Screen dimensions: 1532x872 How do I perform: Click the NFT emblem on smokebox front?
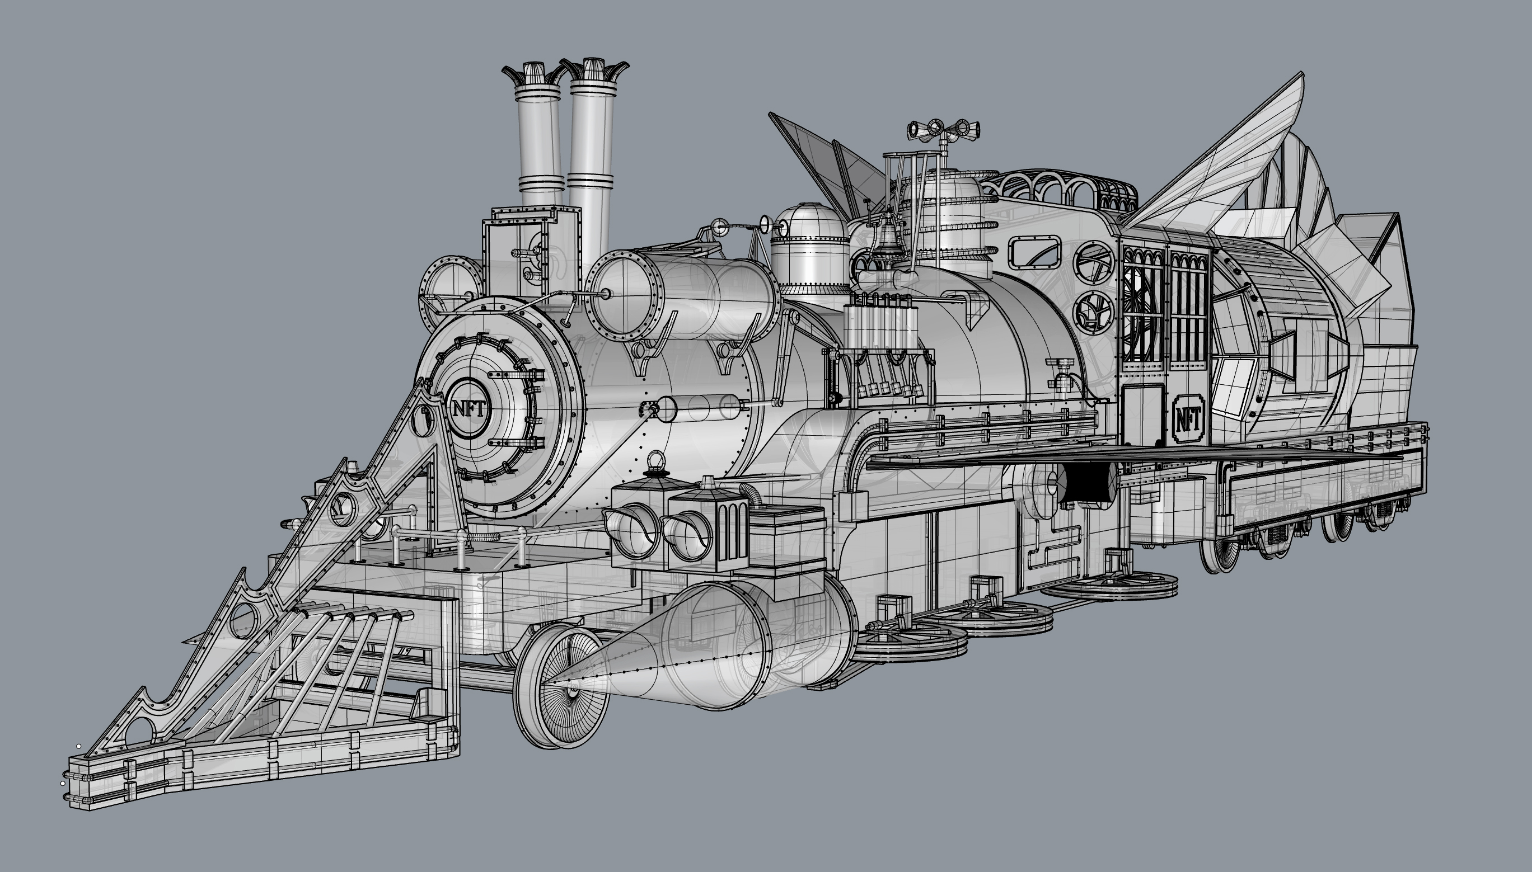(469, 409)
